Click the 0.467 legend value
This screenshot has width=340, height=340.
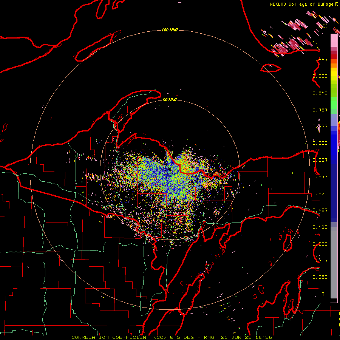(x=320, y=210)
